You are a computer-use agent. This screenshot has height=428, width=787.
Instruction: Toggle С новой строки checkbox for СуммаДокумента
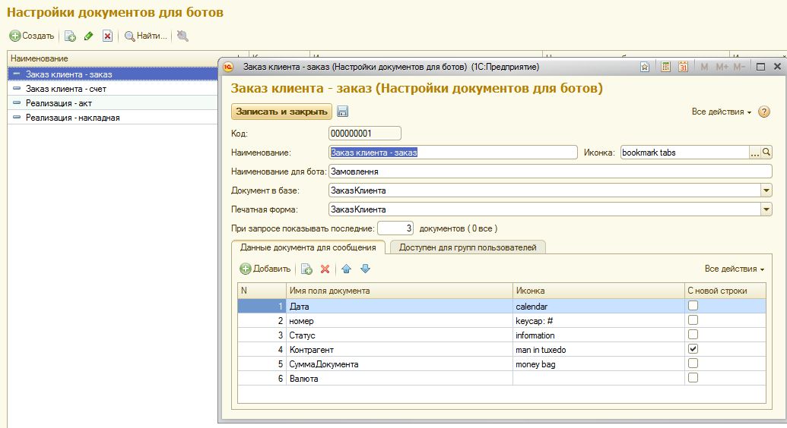(693, 363)
